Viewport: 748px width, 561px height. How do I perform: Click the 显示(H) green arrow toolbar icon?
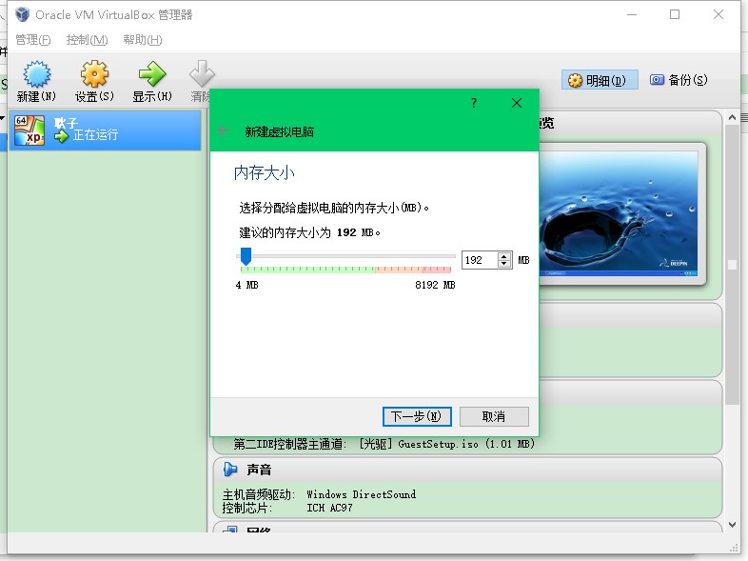[152, 75]
